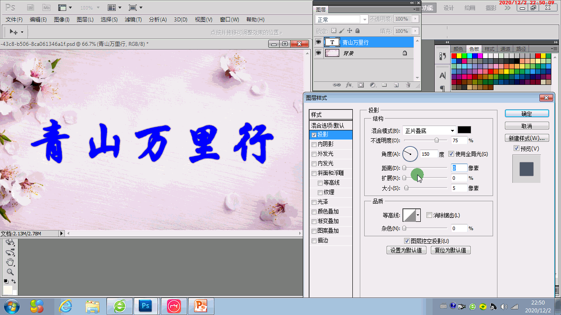Open the 等高线 contour picker arrow
Image resolution: width=561 pixels, height=315 pixels.
pyautogui.click(x=418, y=215)
